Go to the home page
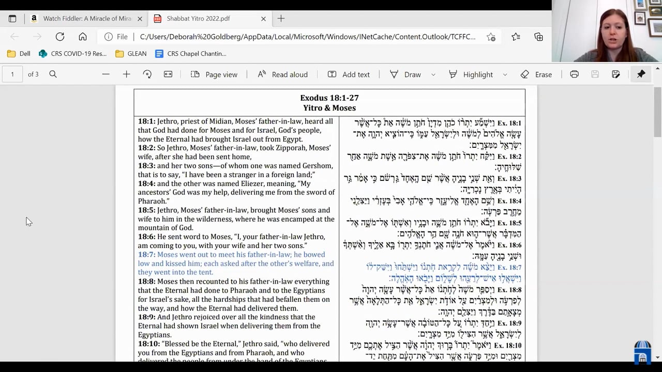The image size is (662, 372). click(83, 37)
